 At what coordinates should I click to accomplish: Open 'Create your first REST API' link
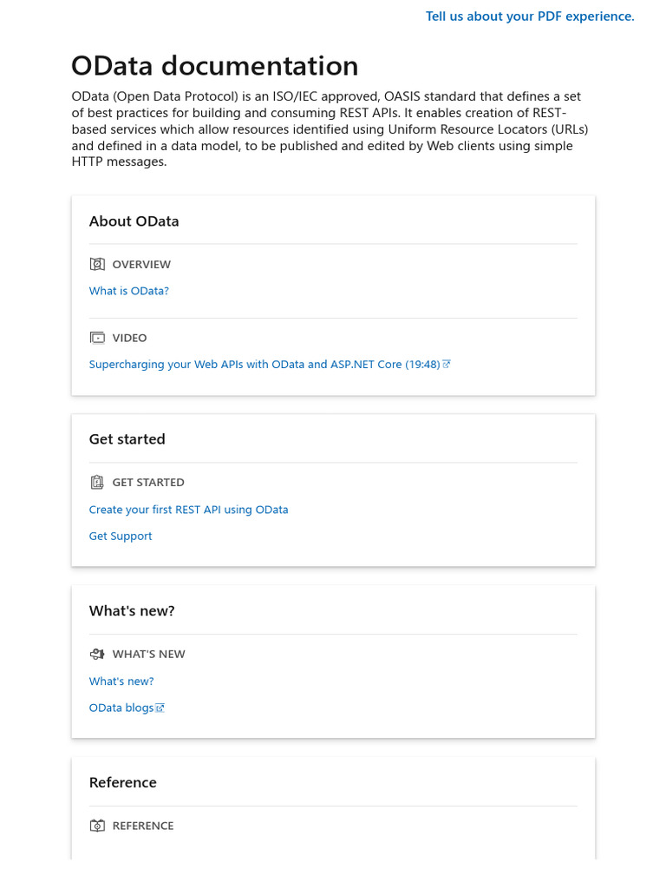[x=188, y=510]
